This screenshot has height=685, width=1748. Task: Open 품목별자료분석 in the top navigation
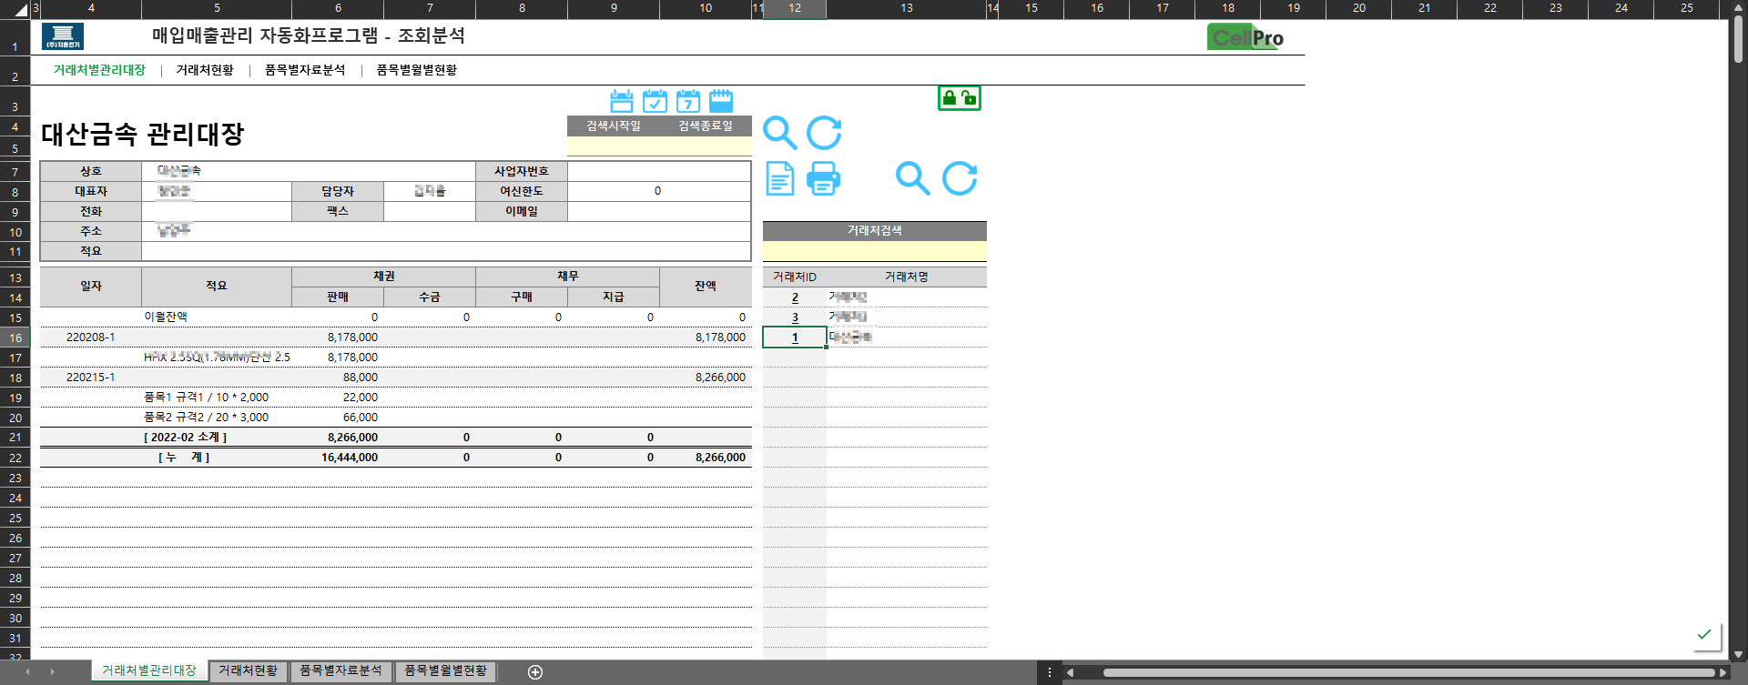click(305, 70)
